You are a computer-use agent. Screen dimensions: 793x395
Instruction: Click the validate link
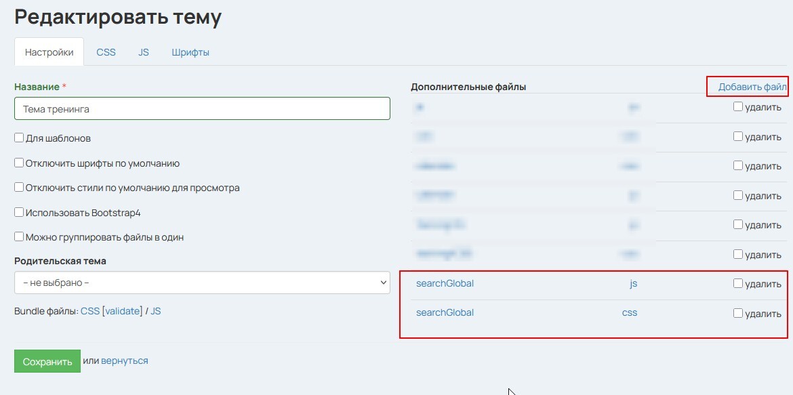[122, 311]
